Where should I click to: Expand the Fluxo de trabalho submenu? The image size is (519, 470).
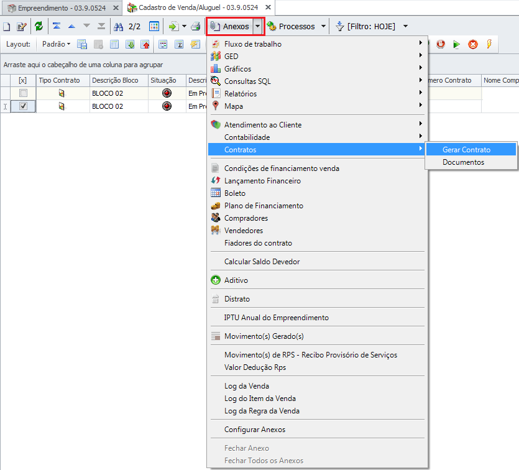pos(420,43)
